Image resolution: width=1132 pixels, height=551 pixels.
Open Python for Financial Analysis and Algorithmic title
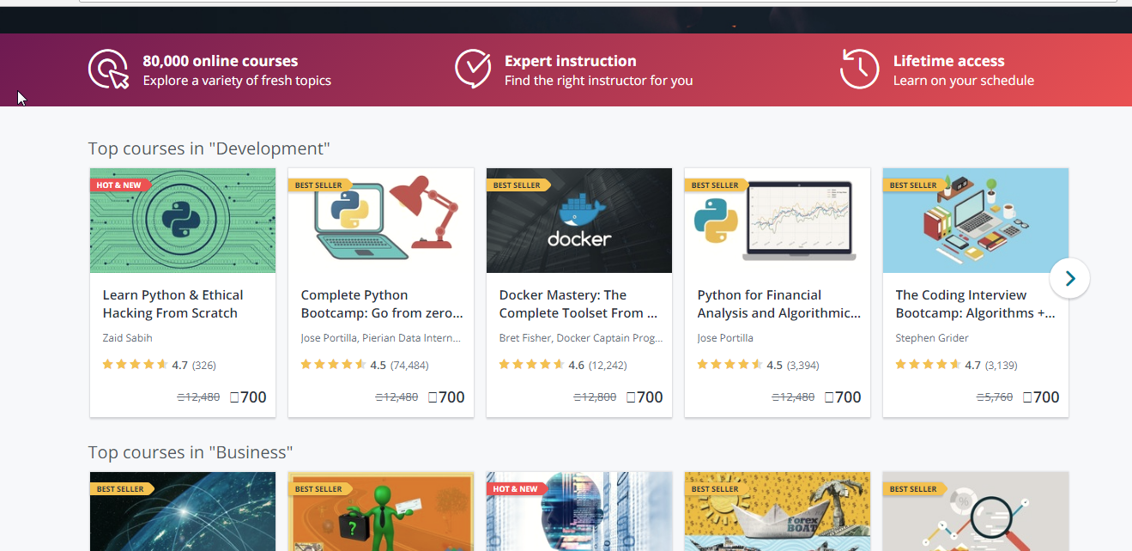pos(778,304)
